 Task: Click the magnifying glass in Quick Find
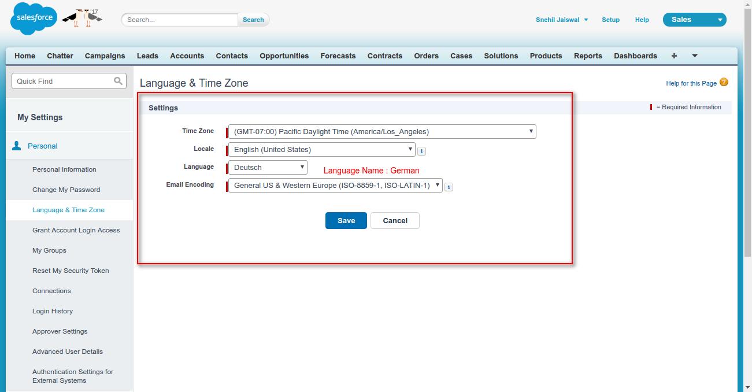119,81
